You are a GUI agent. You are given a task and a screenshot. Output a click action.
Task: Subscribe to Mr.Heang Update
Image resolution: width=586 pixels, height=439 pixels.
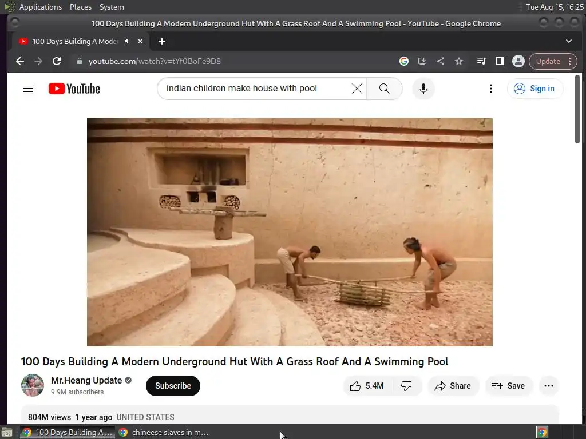pyautogui.click(x=173, y=386)
